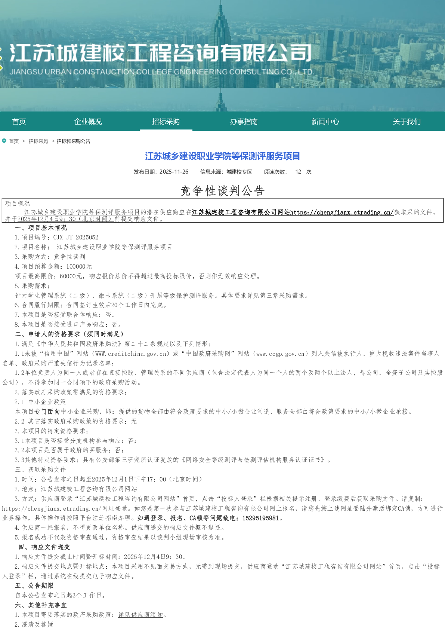The width and height of the screenshot is (445, 630).
Task: Click the 竞争性谈判公告 heading
Action: (223, 191)
